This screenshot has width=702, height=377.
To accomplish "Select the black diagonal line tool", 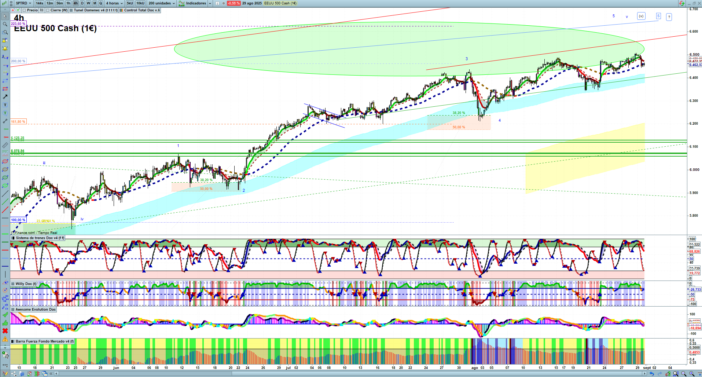I will click(5, 194).
